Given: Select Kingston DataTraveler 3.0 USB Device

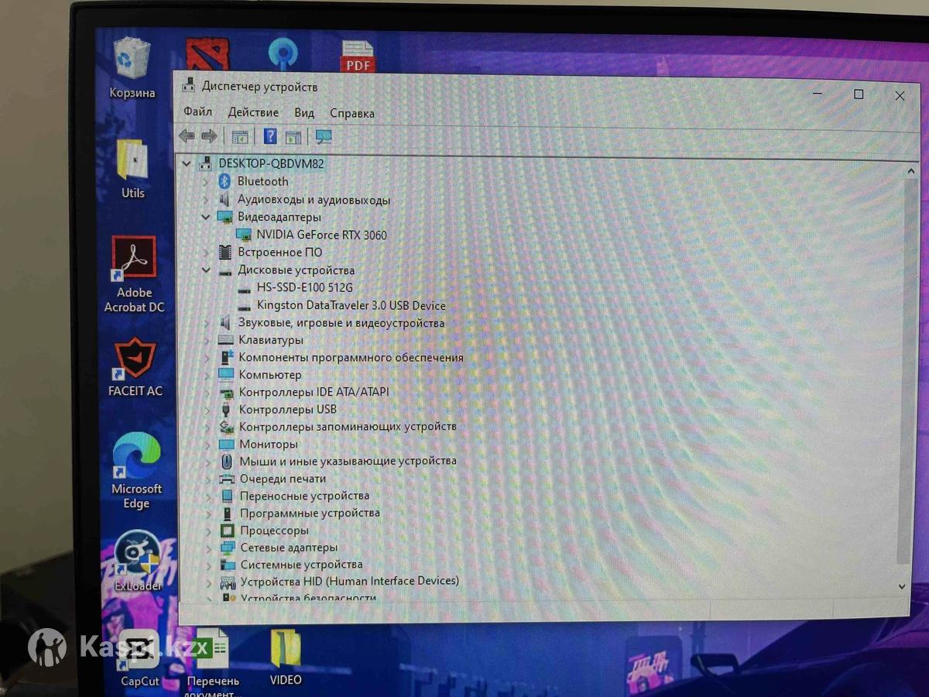Looking at the screenshot, I should pyautogui.click(x=351, y=305).
